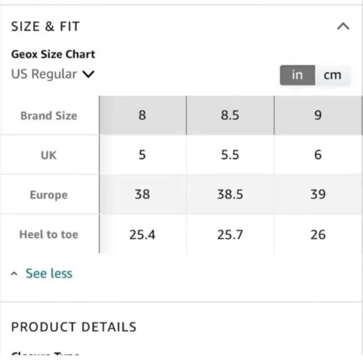Click the small caret beside See less

click(x=14, y=274)
